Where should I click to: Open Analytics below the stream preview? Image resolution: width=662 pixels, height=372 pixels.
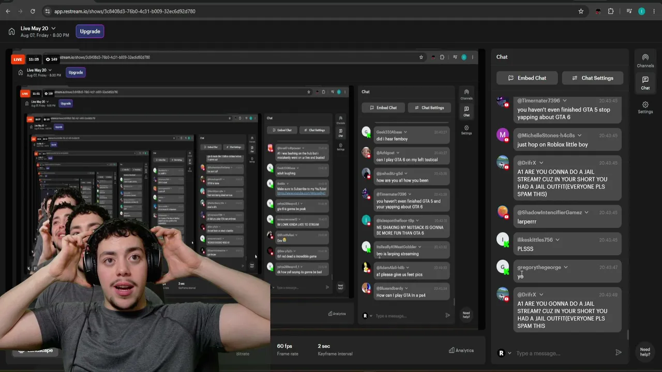(x=461, y=350)
